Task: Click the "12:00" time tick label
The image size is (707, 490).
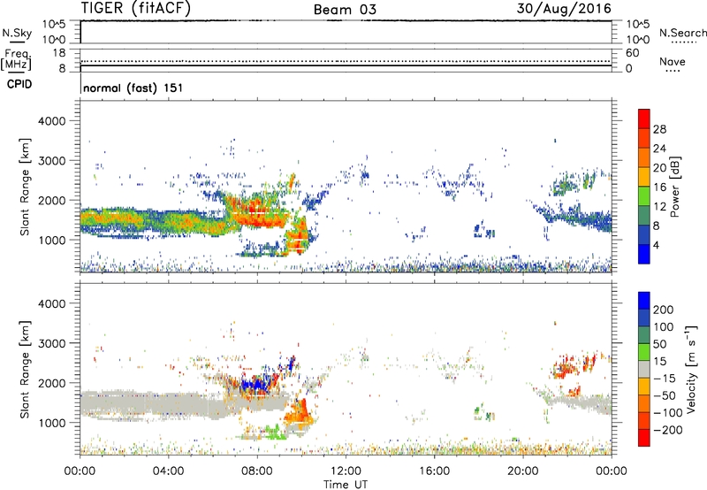Action: 346,471
